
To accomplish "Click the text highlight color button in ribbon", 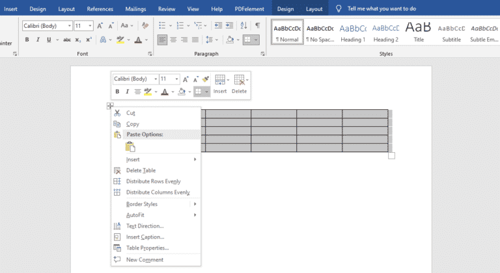I will click(x=120, y=40).
